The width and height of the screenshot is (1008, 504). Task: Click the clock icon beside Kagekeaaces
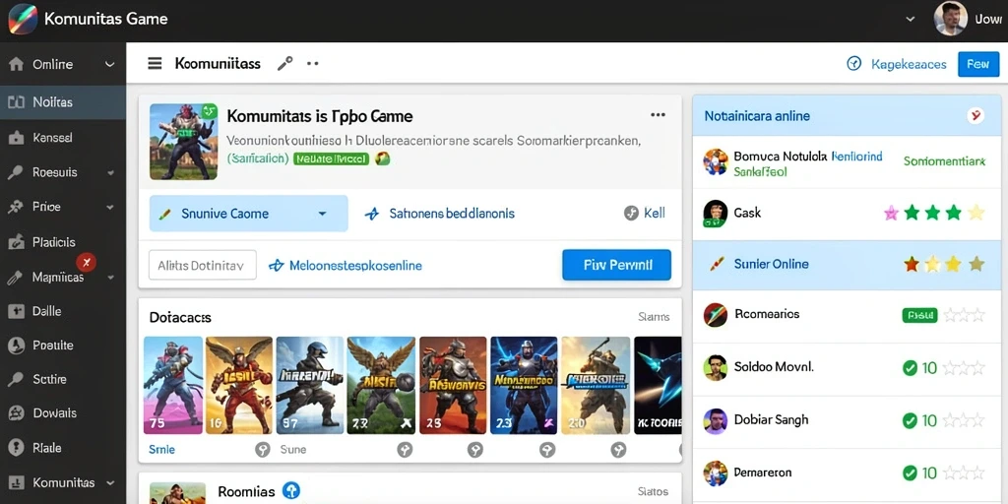coord(853,64)
